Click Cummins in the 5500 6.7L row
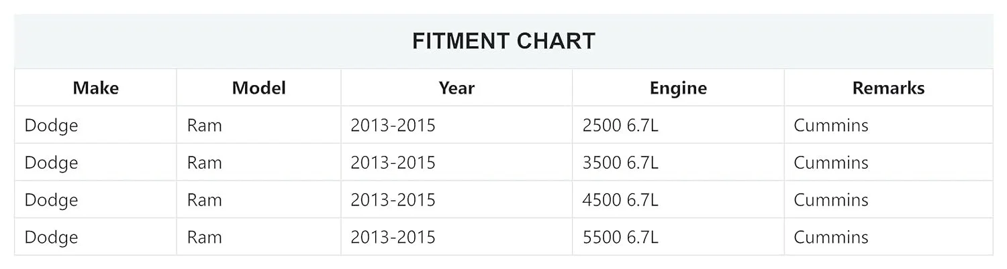1007x269 pixels. tap(830, 237)
